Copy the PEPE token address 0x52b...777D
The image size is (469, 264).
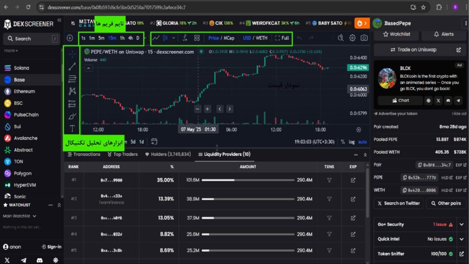click(419, 178)
